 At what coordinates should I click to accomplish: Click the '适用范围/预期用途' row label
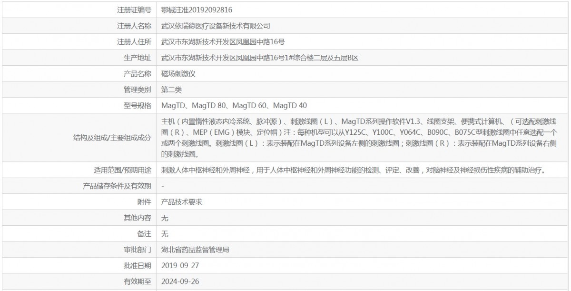pyautogui.click(x=123, y=170)
